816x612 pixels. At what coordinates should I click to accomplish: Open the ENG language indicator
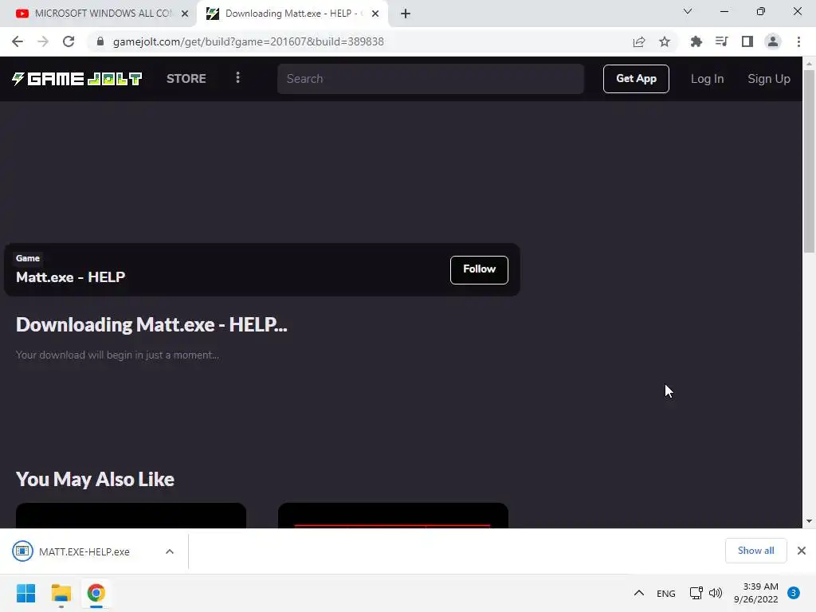point(666,594)
